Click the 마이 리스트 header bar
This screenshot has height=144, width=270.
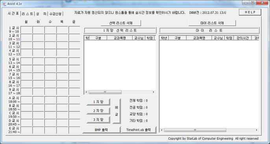[209, 30]
